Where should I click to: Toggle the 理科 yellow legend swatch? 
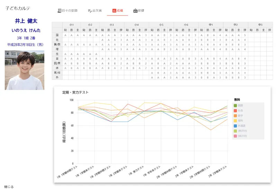[235, 121]
